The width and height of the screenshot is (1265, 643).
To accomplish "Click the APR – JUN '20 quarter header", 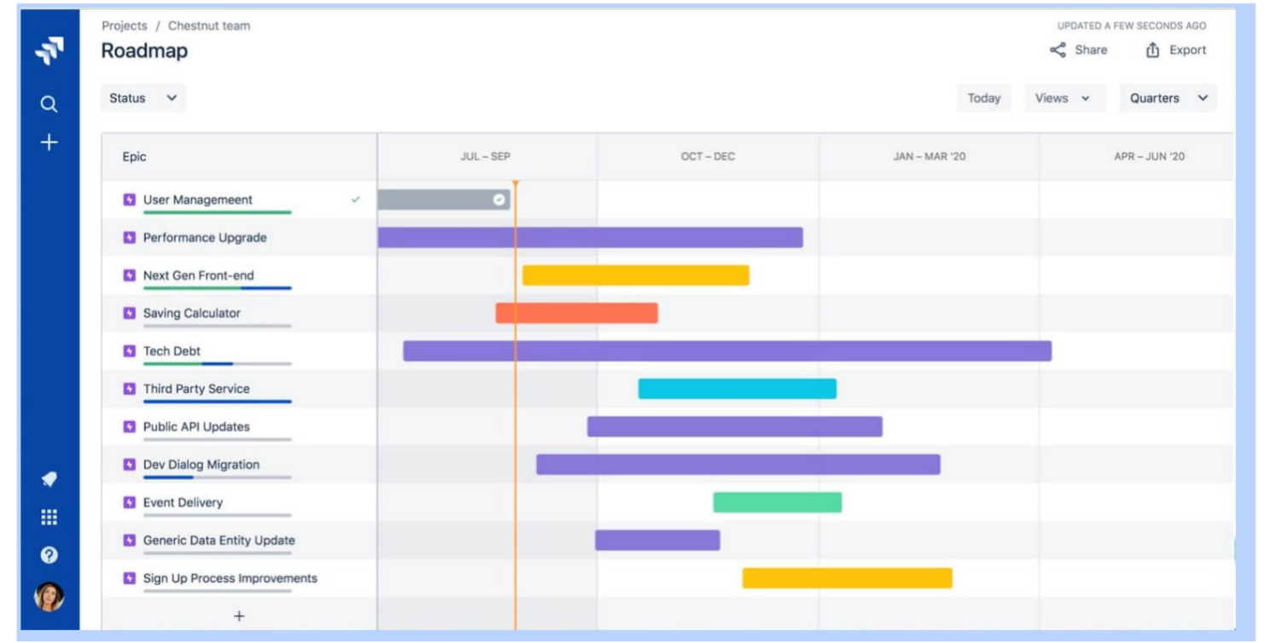I will (x=1149, y=156).
